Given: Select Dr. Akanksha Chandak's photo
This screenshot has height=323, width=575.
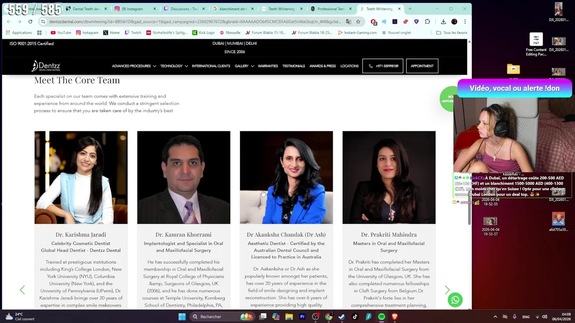Looking at the screenshot, I should click(x=286, y=177).
